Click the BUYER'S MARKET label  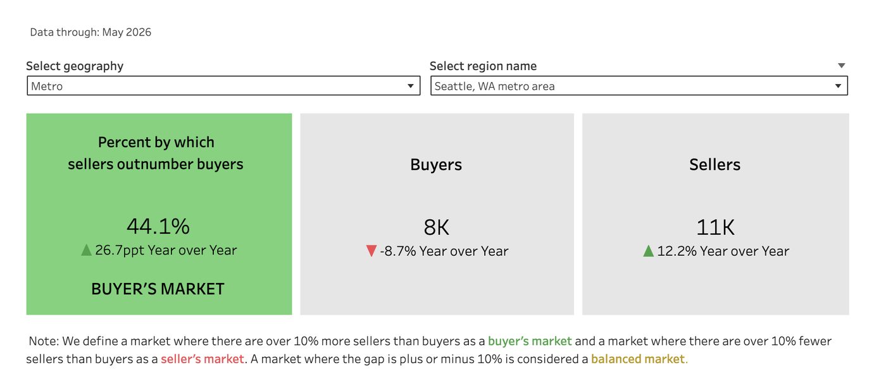pyautogui.click(x=158, y=289)
